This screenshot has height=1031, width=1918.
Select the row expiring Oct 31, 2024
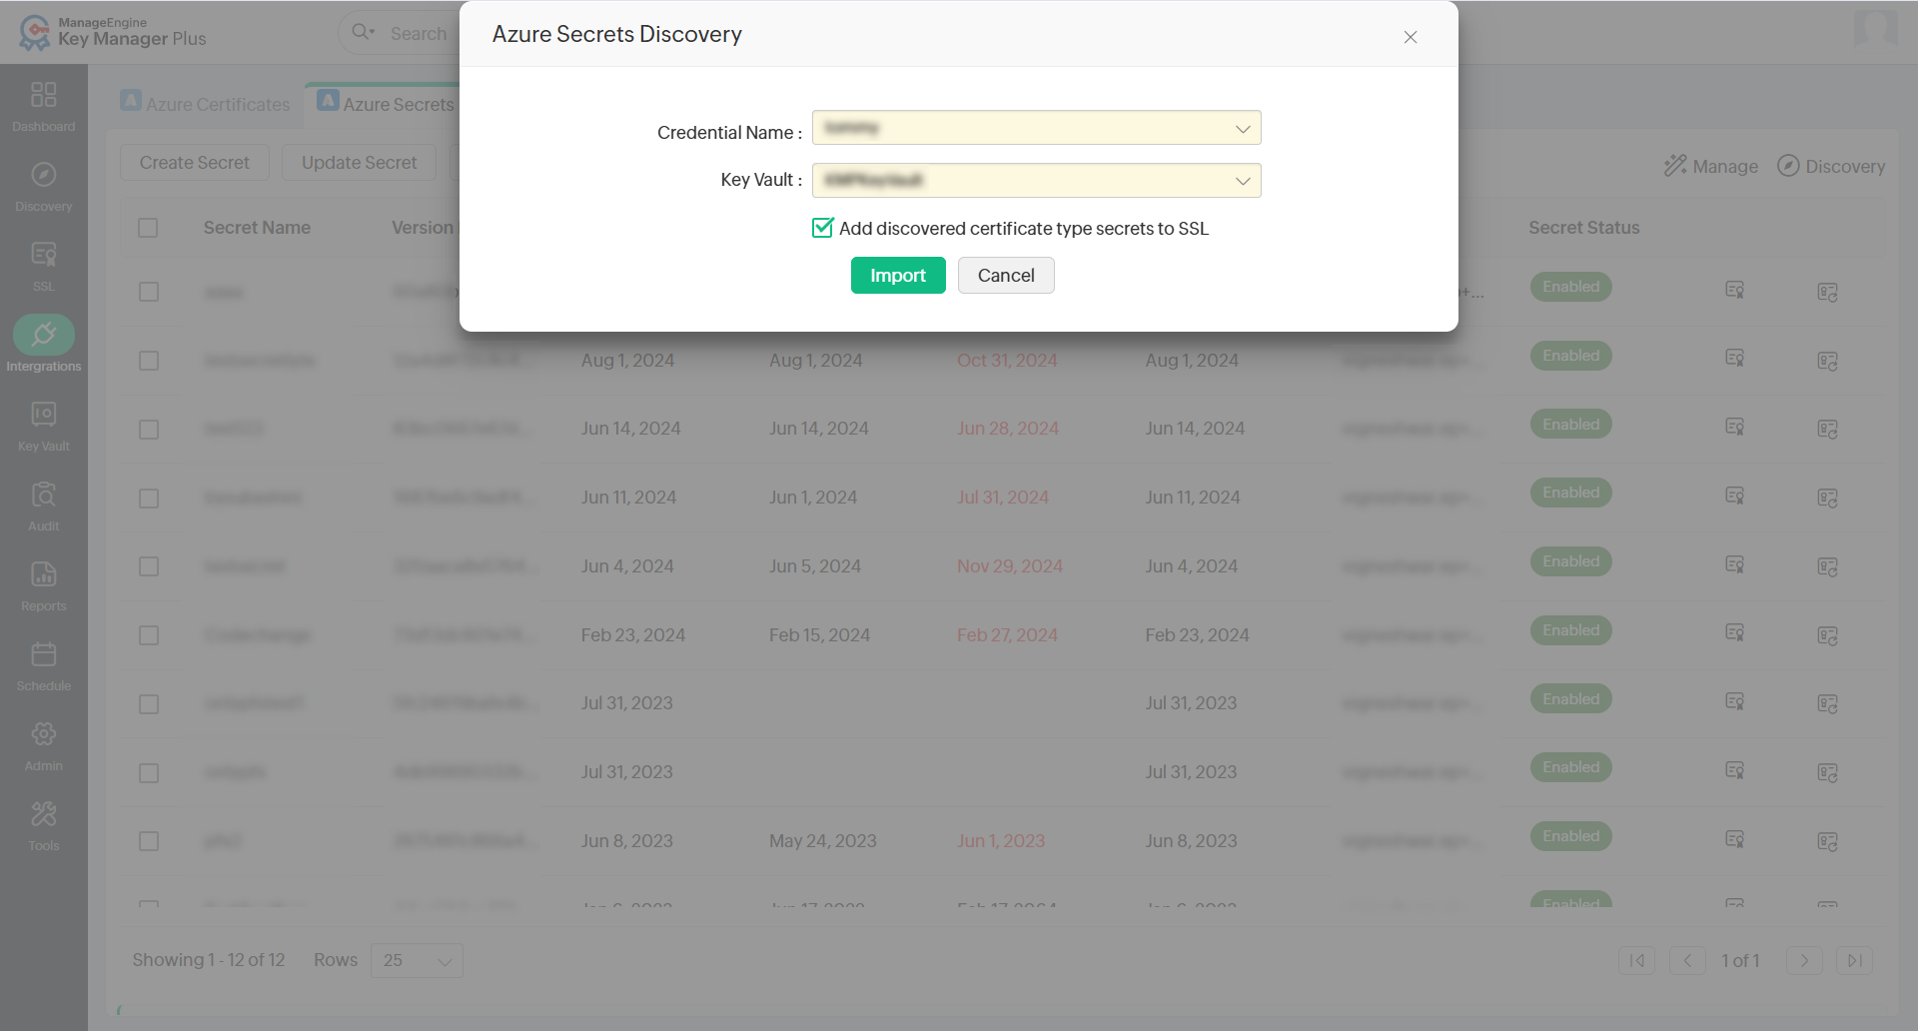coord(149,361)
